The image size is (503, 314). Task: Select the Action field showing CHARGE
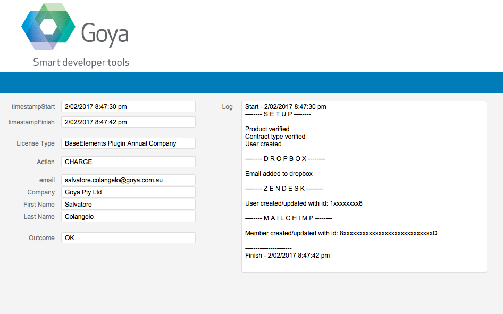pos(128,162)
